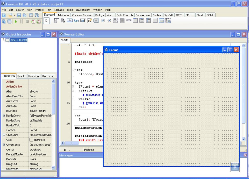
Task: Collapse the uses section code fold
Action: coord(73,70)
